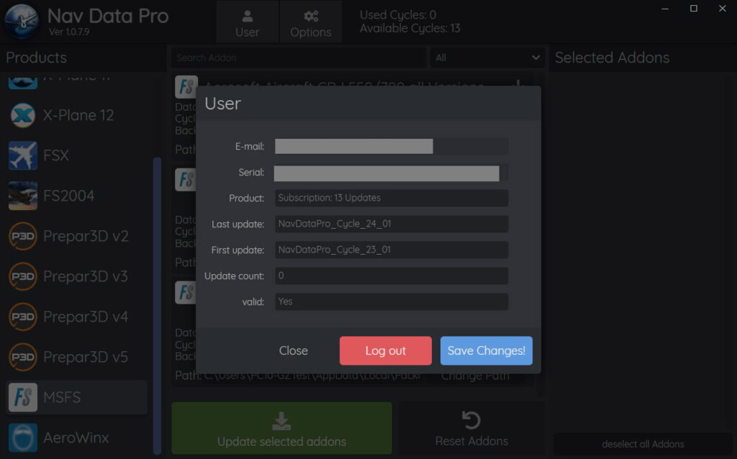Image resolution: width=737 pixels, height=459 pixels.
Task: Click the Products list scrollbar
Action: coord(157,305)
